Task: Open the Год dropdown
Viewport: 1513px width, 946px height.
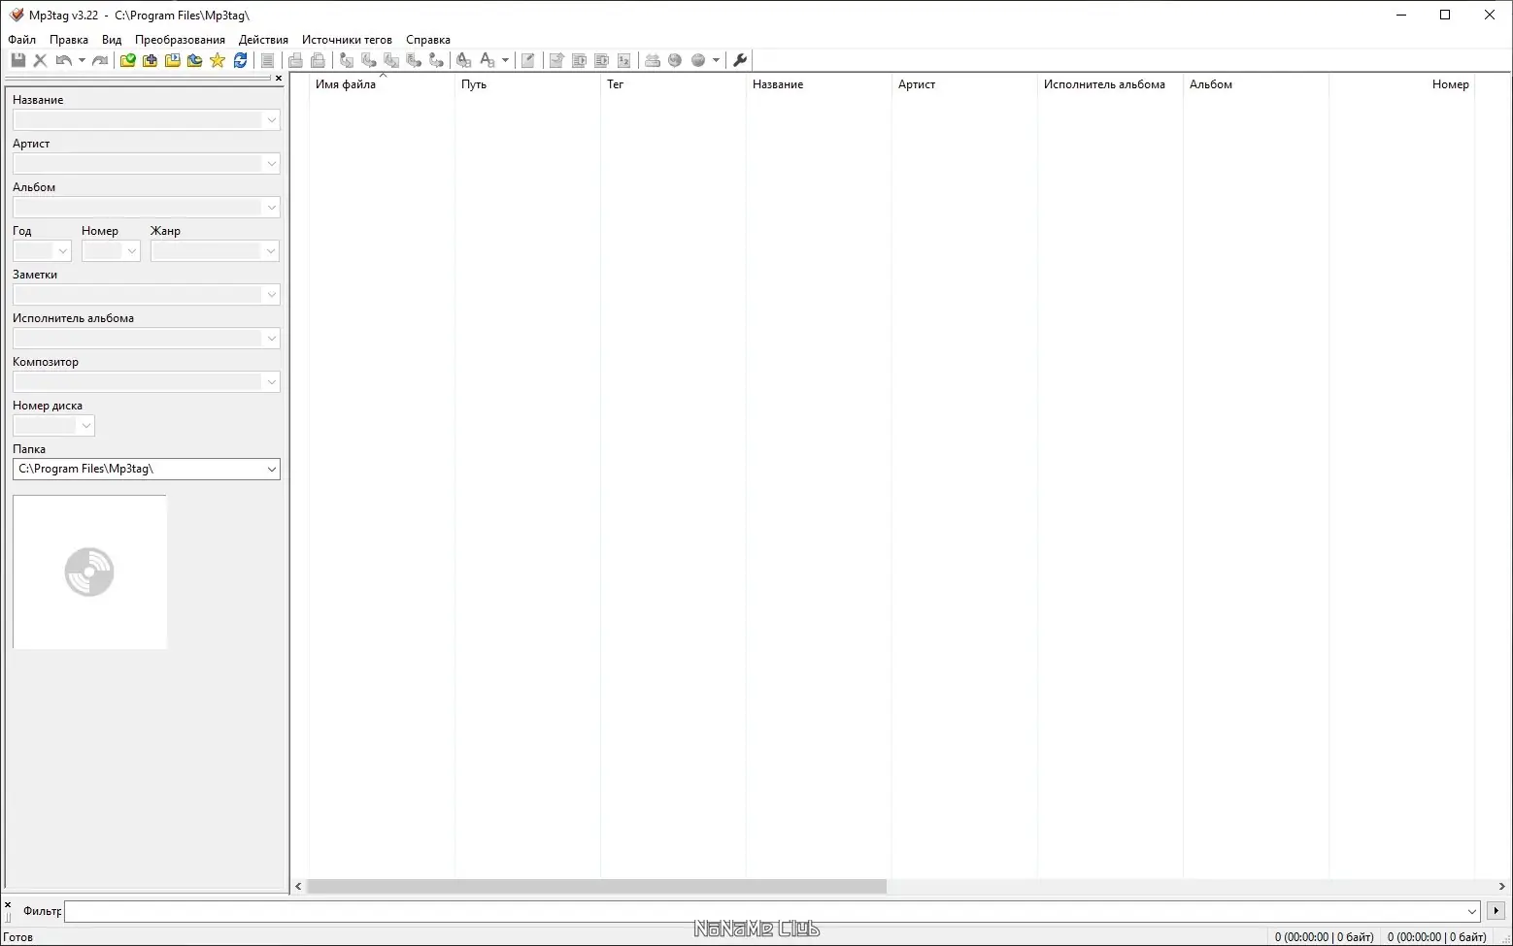Action: pos(63,251)
